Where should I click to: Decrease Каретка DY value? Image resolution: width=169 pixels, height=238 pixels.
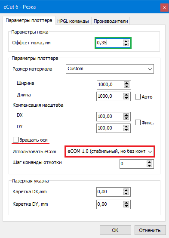[x=126, y=206]
